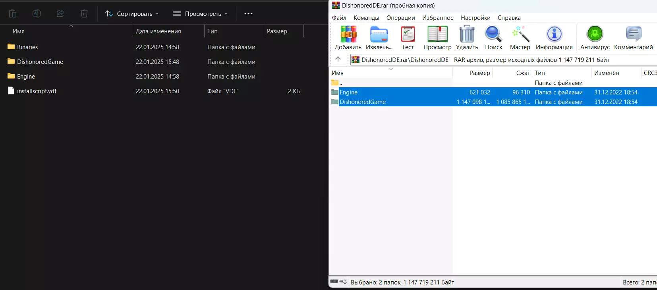Open the Операции menu in WinRAR

click(400, 18)
